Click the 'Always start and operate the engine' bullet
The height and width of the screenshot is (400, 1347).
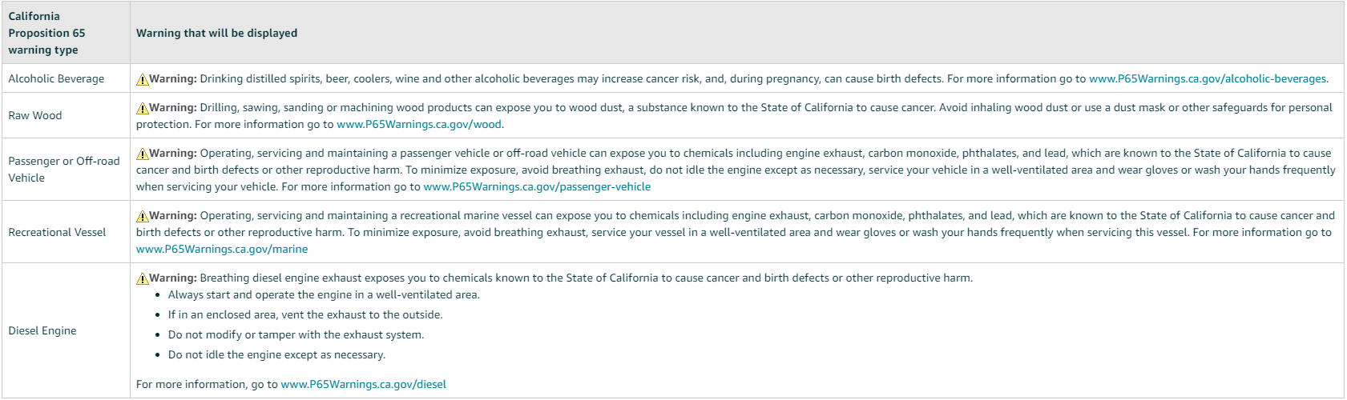coord(324,295)
